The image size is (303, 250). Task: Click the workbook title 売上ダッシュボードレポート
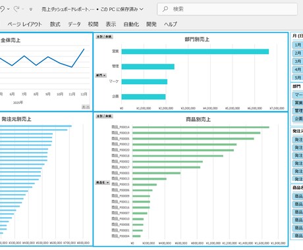(x=68, y=9)
